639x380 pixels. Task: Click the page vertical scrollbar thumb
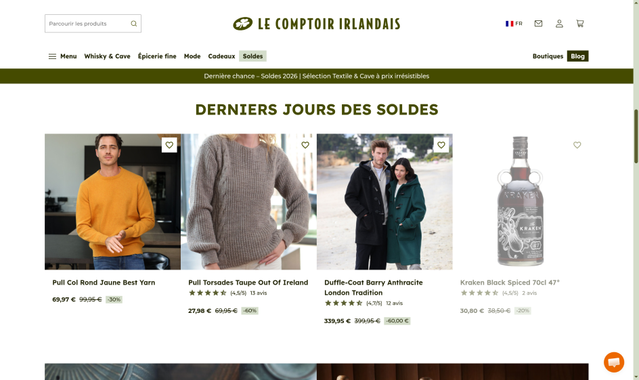coord(636,137)
